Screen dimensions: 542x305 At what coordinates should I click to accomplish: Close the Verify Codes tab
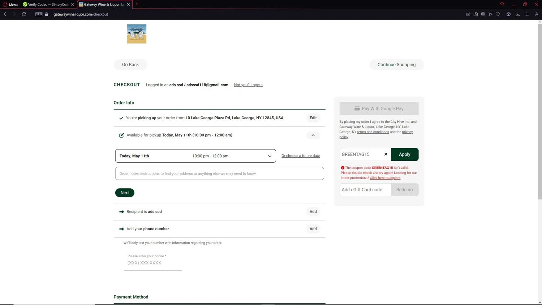72,4
